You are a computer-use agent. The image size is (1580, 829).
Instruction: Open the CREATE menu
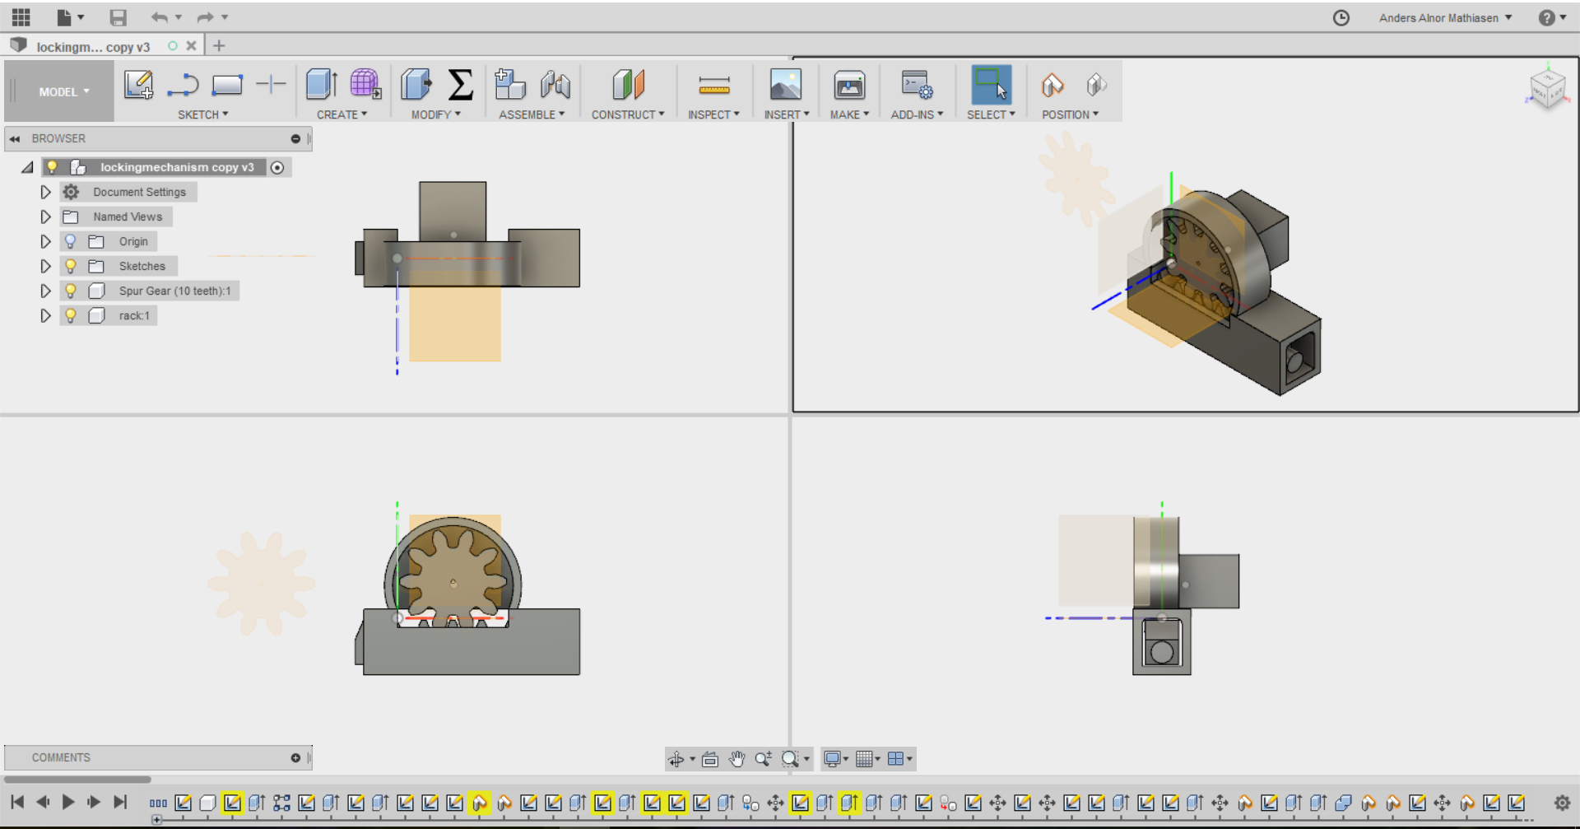(x=342, y=114)
